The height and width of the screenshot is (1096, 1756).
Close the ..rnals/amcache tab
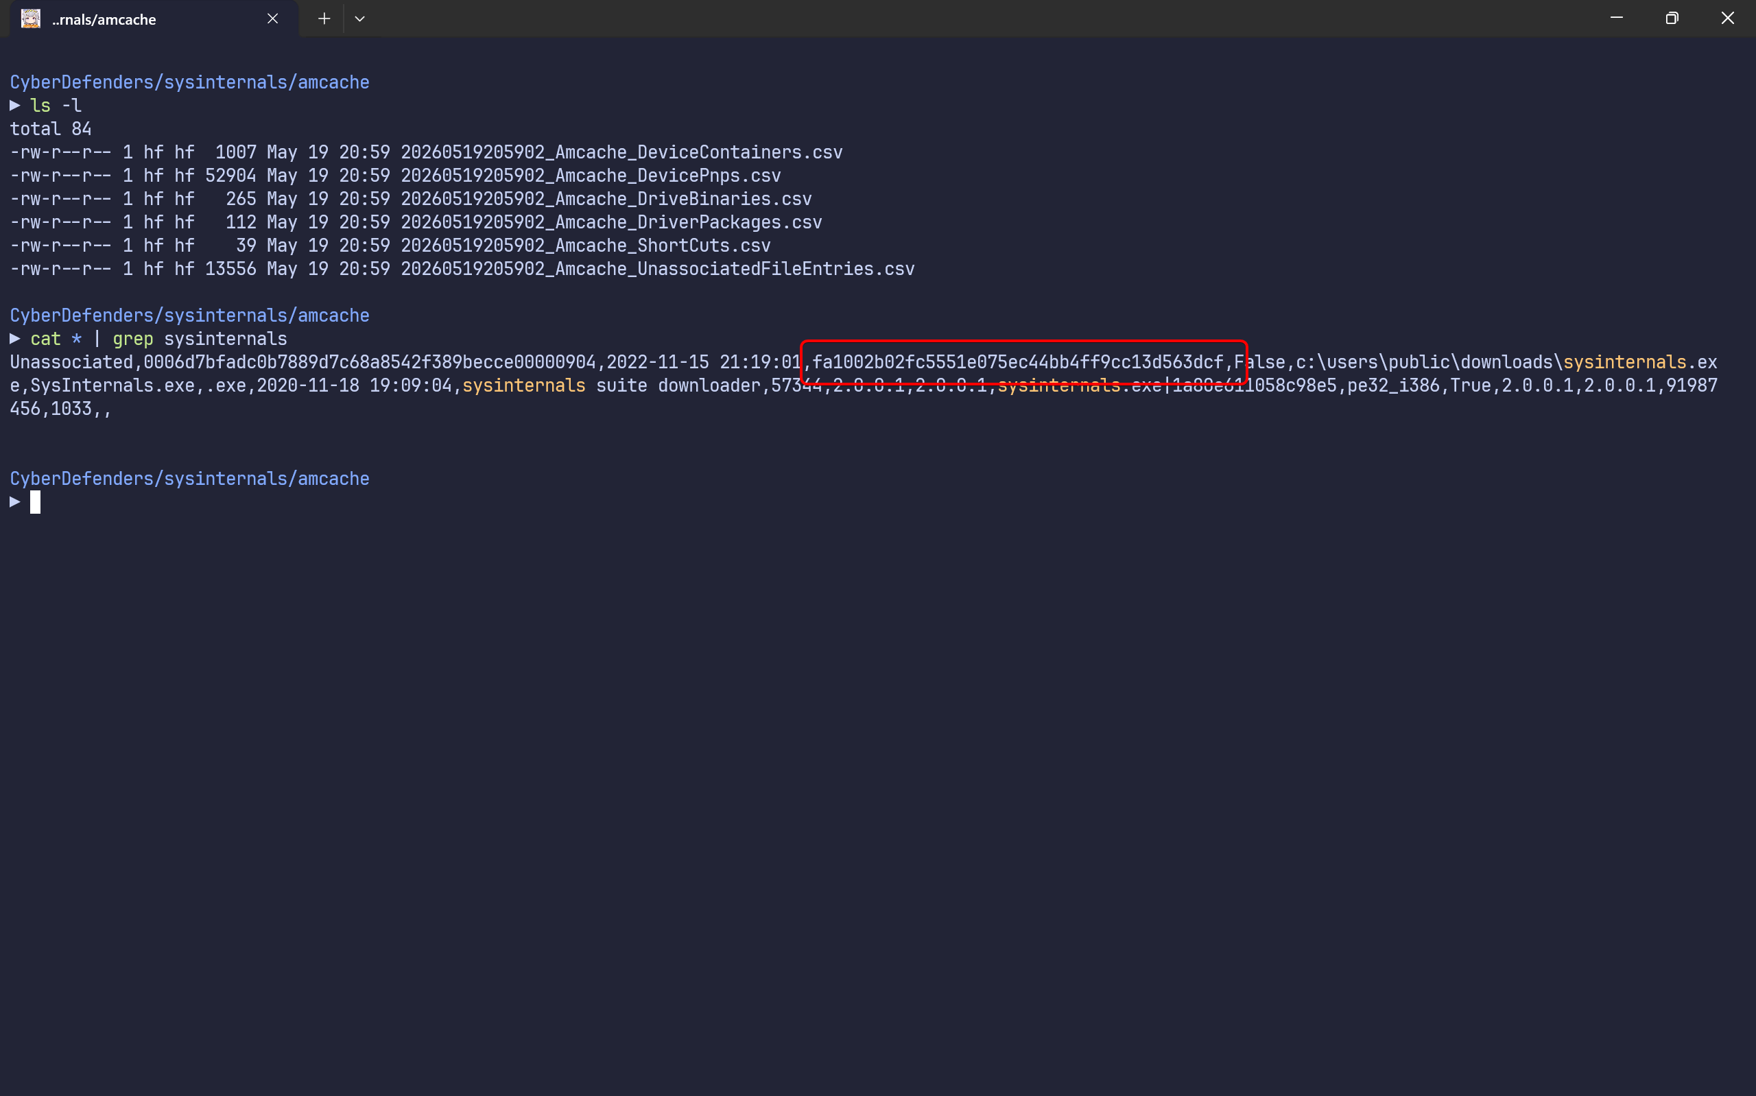point(272,19)
